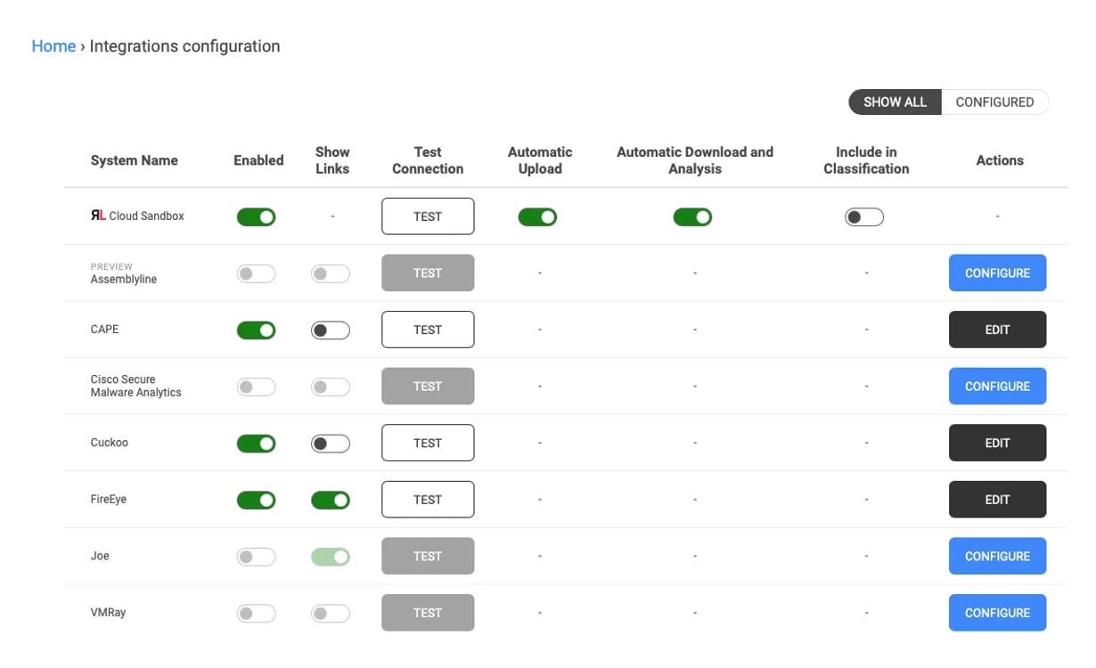1096x668 pixels.
Task: Click TEST for VMRay
Action: pos(428,613)
